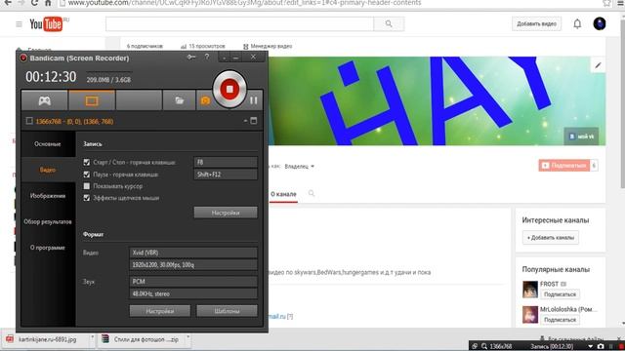
Task: Click the 1920x1200, 30.00fps value
Action: point(163,264)
